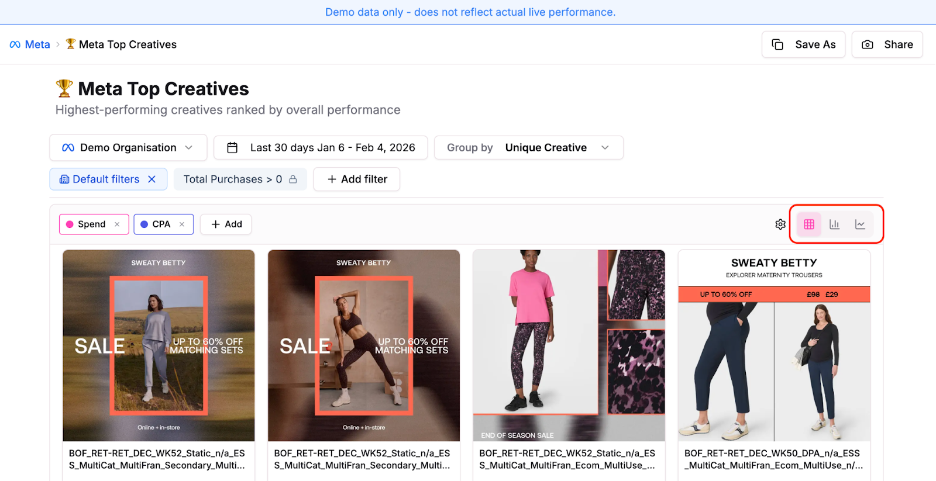Switch to line chart view
Viewport: 936px width, 481px height.
pos(860,224)
